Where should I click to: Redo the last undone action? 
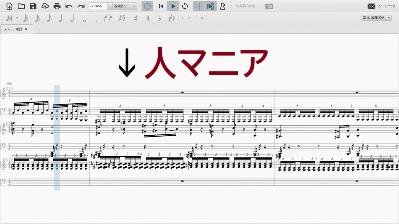[x=81, y=6]
